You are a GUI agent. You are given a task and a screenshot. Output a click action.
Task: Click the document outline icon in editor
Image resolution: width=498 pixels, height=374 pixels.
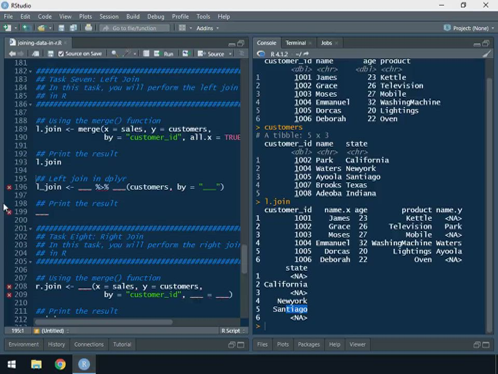(x=241, y=54)
